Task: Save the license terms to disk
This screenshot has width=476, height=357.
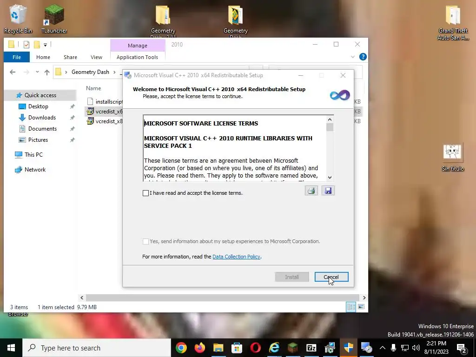Action: (x=328, y=191)
